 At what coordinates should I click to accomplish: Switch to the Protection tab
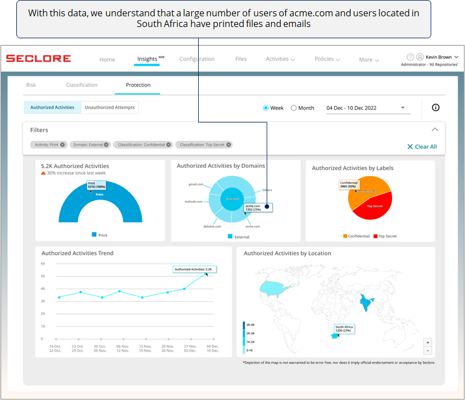click(x=138, y=85)
